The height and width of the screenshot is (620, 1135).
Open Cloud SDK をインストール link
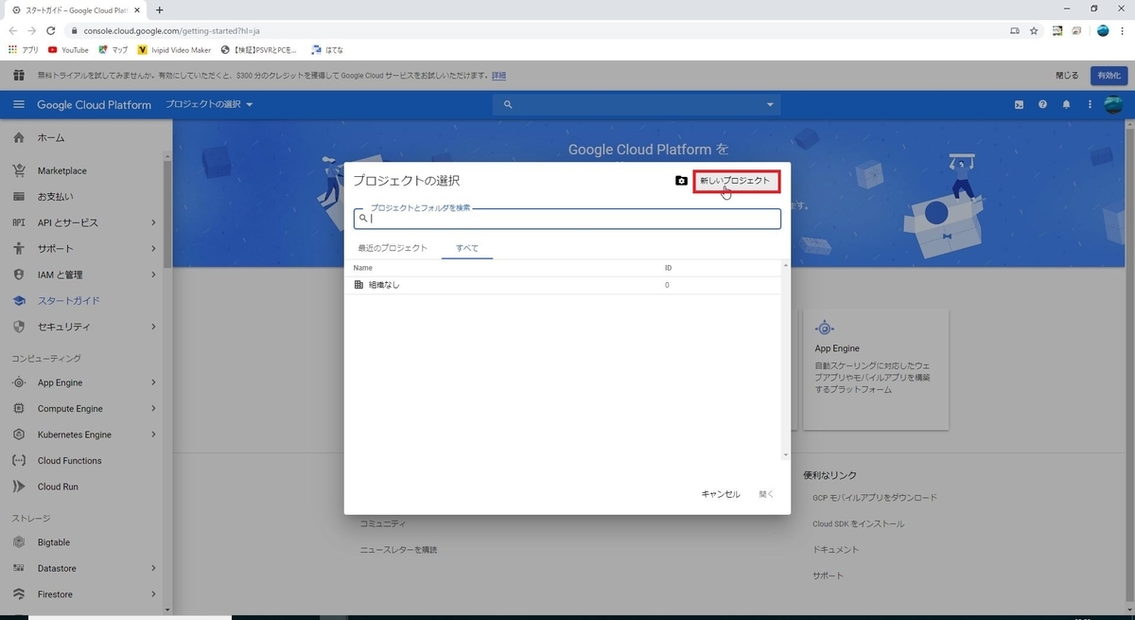click(x=859, y=523)
